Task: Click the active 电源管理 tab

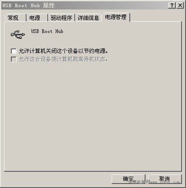Action: pyautogui.click(x=116, y=17)
